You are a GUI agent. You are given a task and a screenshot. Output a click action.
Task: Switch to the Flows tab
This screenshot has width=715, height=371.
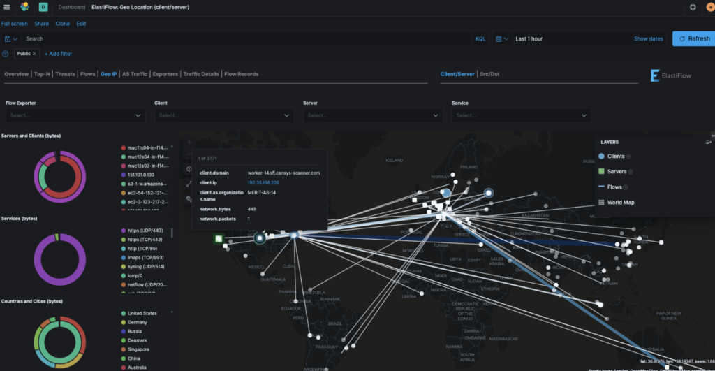(87, 74)
